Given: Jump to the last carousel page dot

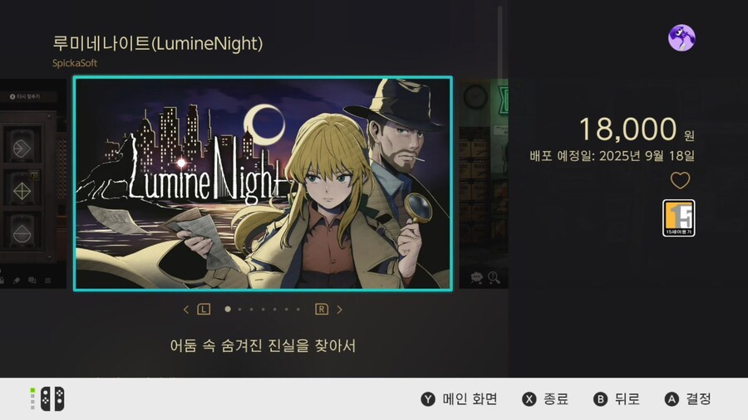Looking at the screenshot, I should click(x=298, y=310).
